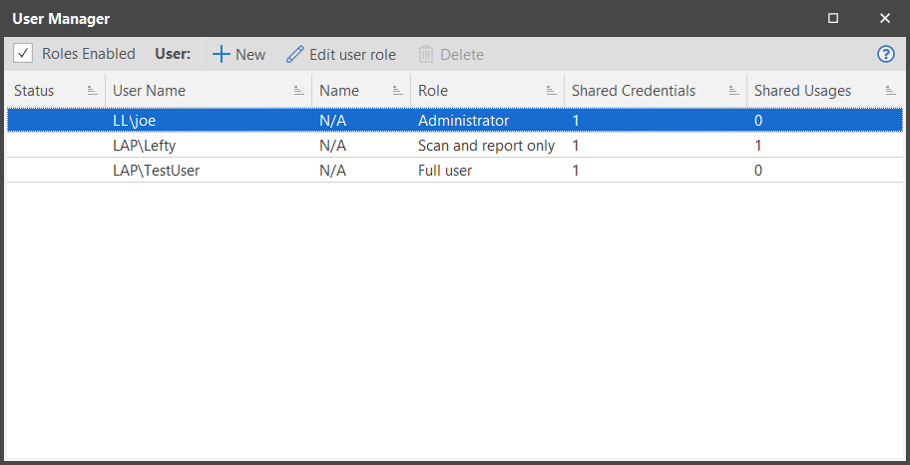Screen dimensions: 910x465
Task: Close the User Manager window
Action: pos(885,19)
